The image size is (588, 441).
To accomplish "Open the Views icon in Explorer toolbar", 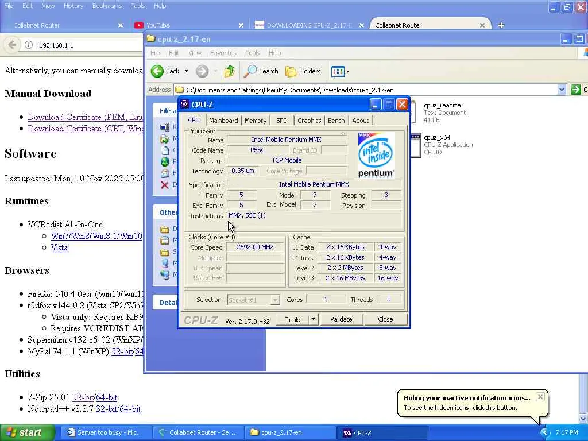I will 338,71.
